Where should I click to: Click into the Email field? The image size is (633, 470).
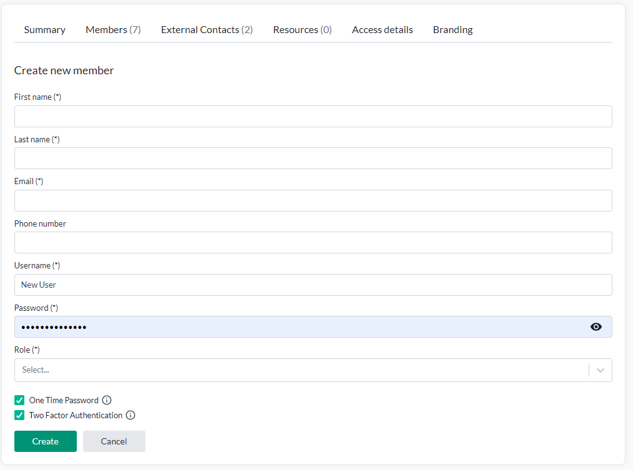point(313,201)
